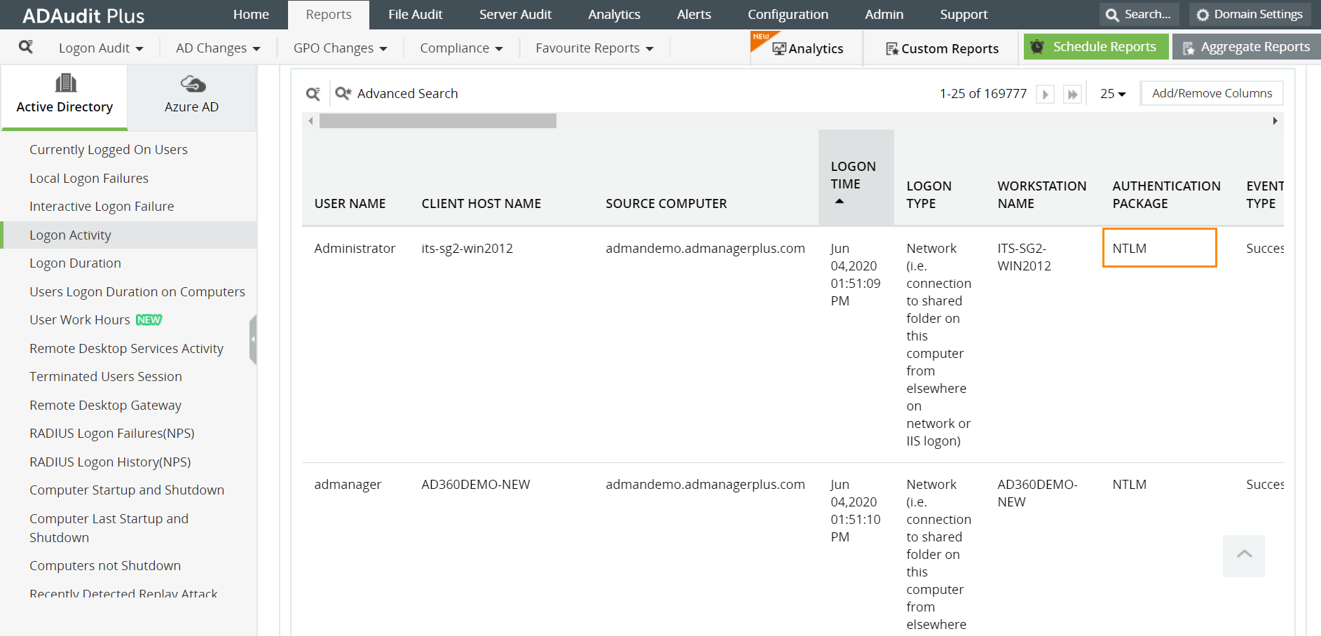Viewport: 1321px width, 636px height.
Task: Collapse the left sidebar panel handle
Action: tap(253, 340)
